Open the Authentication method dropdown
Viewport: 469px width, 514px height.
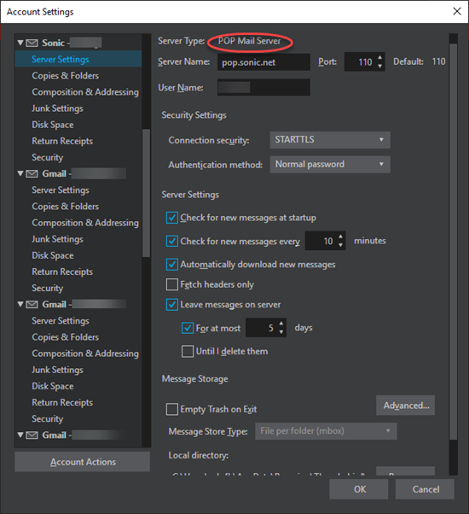pyautogui.click(x=330, y=164)
